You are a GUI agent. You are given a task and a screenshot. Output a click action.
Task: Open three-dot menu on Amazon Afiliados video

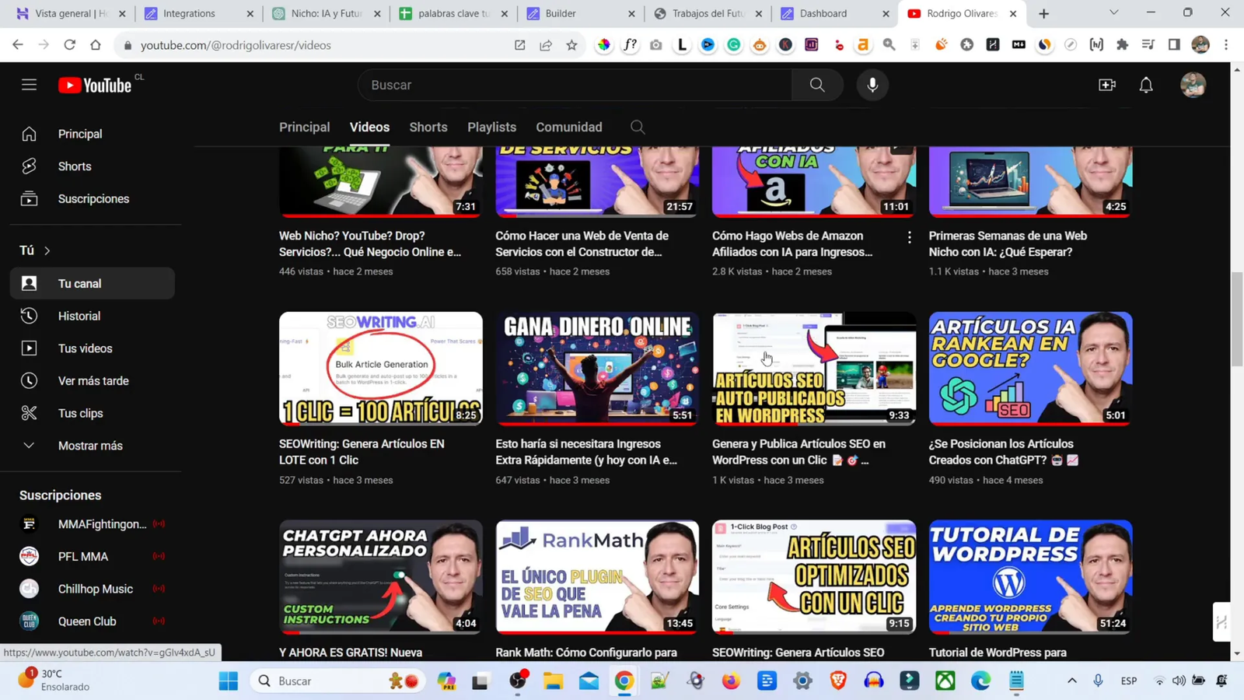(x=909, y=238)
